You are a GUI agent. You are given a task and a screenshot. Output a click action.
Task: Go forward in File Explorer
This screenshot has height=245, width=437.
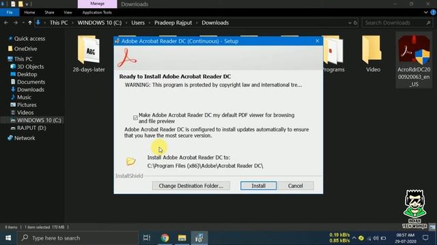point(16,22)
